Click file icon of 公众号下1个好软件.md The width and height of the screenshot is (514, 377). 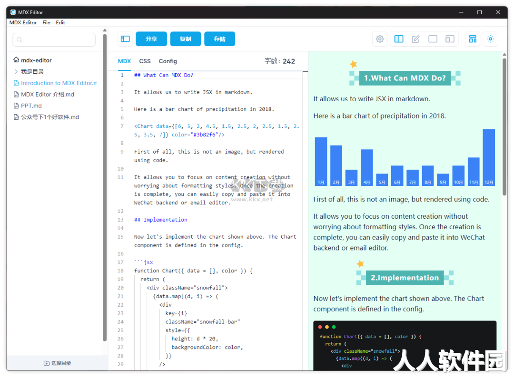[16, 117]
